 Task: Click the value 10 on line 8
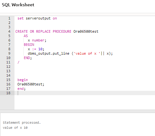click(40, 49)
